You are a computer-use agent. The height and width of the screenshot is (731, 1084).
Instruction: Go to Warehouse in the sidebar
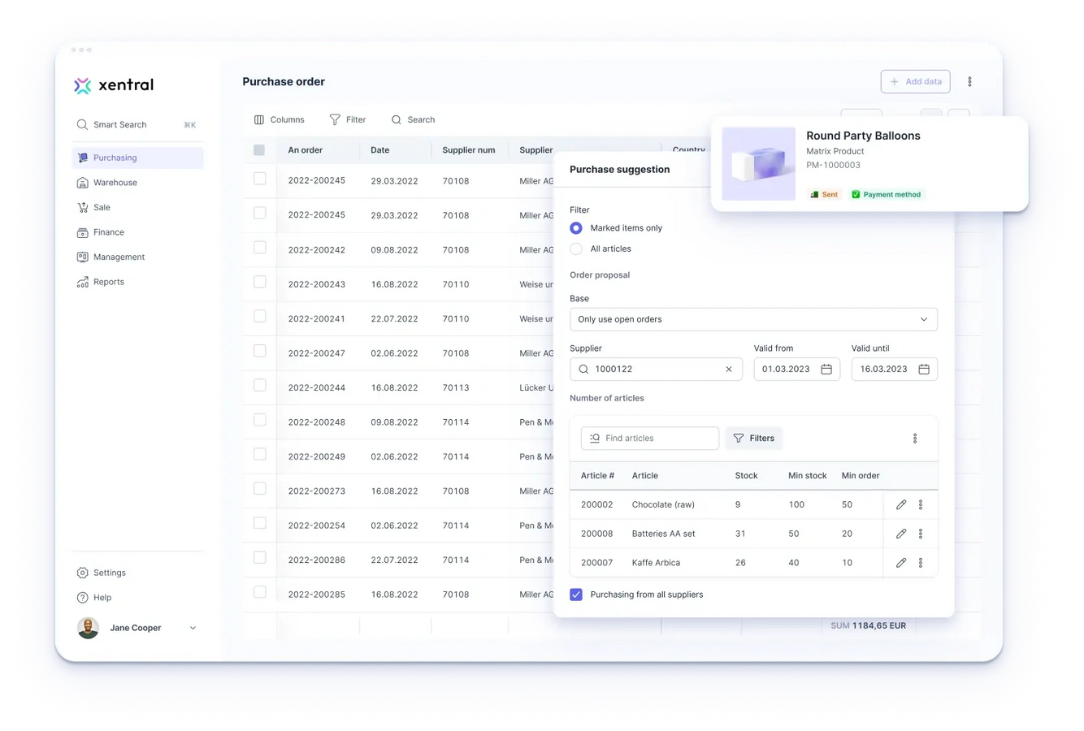[115, 183]
